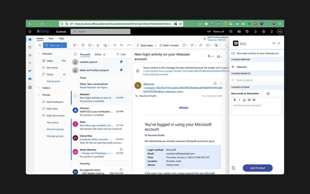Click Show blocked content link
The width and height of the screenshot is (310, 194).
156,74
